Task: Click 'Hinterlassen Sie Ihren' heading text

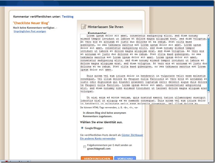Action: 105,27
